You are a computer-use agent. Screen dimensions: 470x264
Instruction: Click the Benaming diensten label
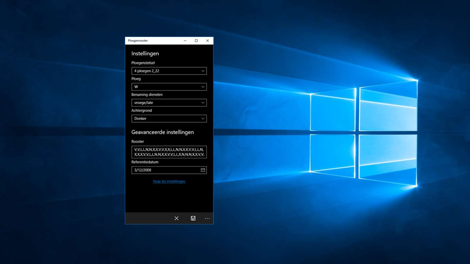click(x=147, y=95)
